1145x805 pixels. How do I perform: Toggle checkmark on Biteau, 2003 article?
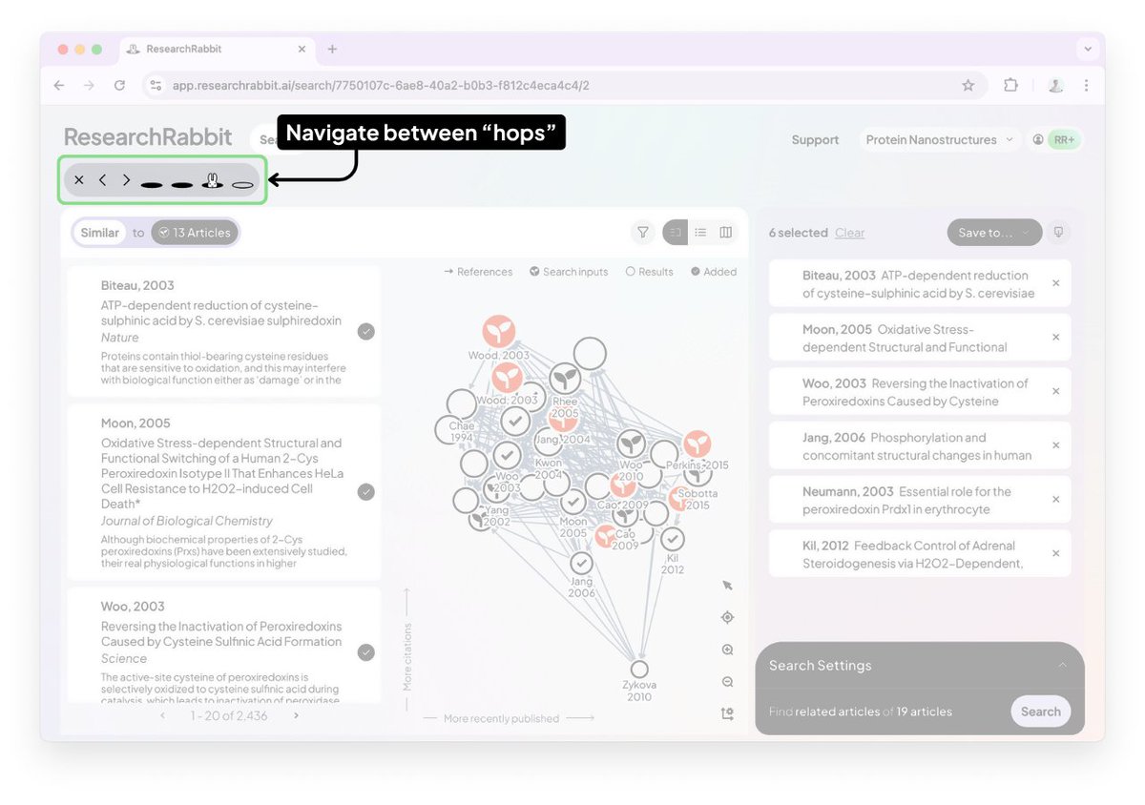tap(366, 331)
